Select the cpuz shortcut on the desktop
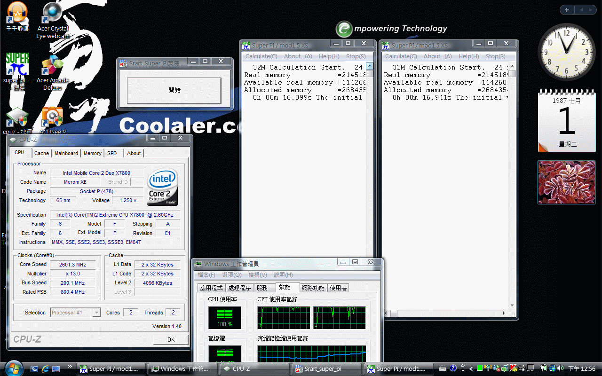 pyautogui.click(x=17, y=121)
